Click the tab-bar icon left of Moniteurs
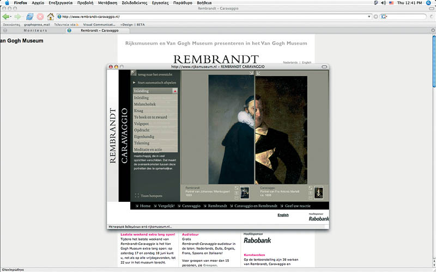Screen dimensions: 436x272 (x=5, y=30)
